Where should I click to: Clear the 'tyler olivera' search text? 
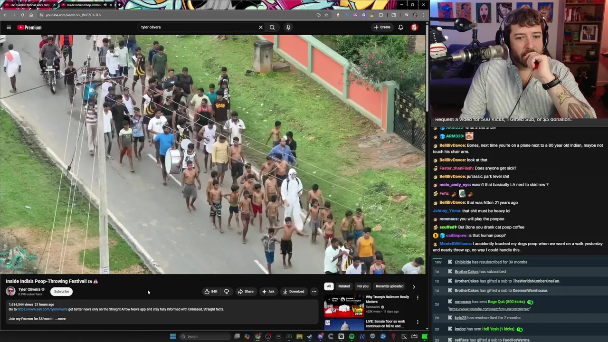(x=260, y=28)
